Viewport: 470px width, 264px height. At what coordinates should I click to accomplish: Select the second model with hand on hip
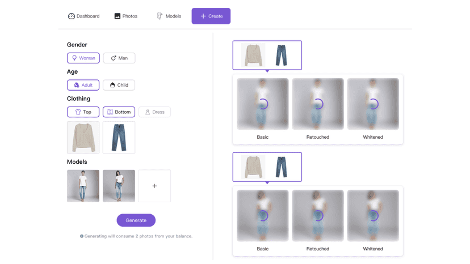pyautogui.click(x=119, y=186)
